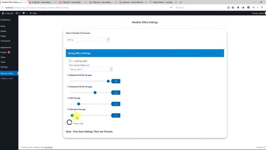
Task: Switch to the Collect Tokens YouTube tab
Action: 163,2
